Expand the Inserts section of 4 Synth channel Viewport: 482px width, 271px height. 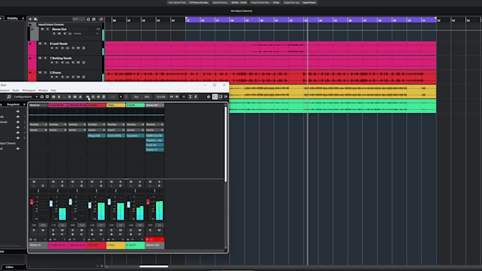[135, 130]
